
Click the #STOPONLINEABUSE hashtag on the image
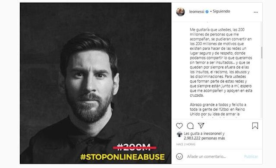point(122,157)
